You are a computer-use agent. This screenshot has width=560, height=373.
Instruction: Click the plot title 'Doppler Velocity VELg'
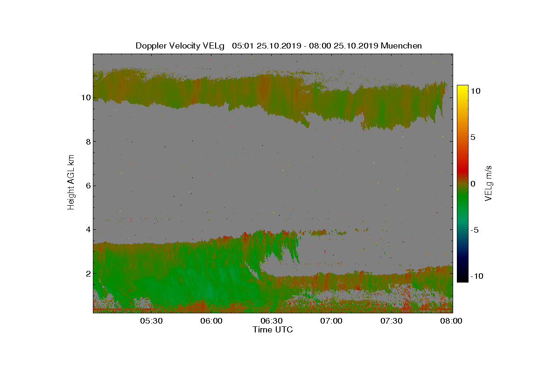[180, 46]
